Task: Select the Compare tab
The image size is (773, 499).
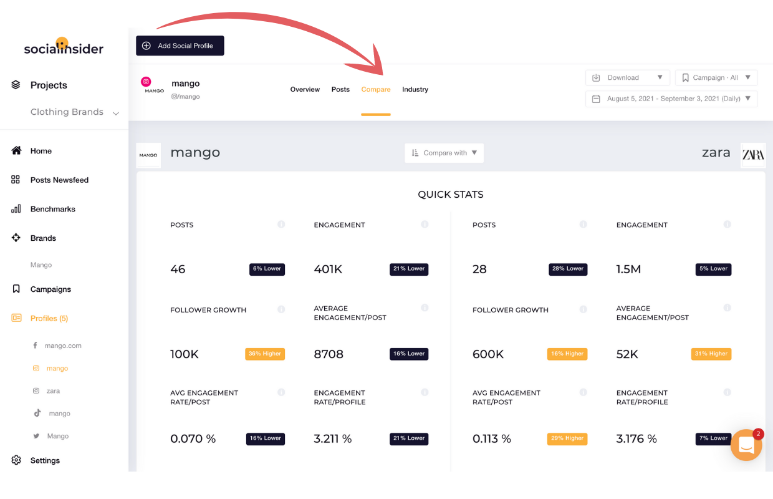Action: click(376, 90)
